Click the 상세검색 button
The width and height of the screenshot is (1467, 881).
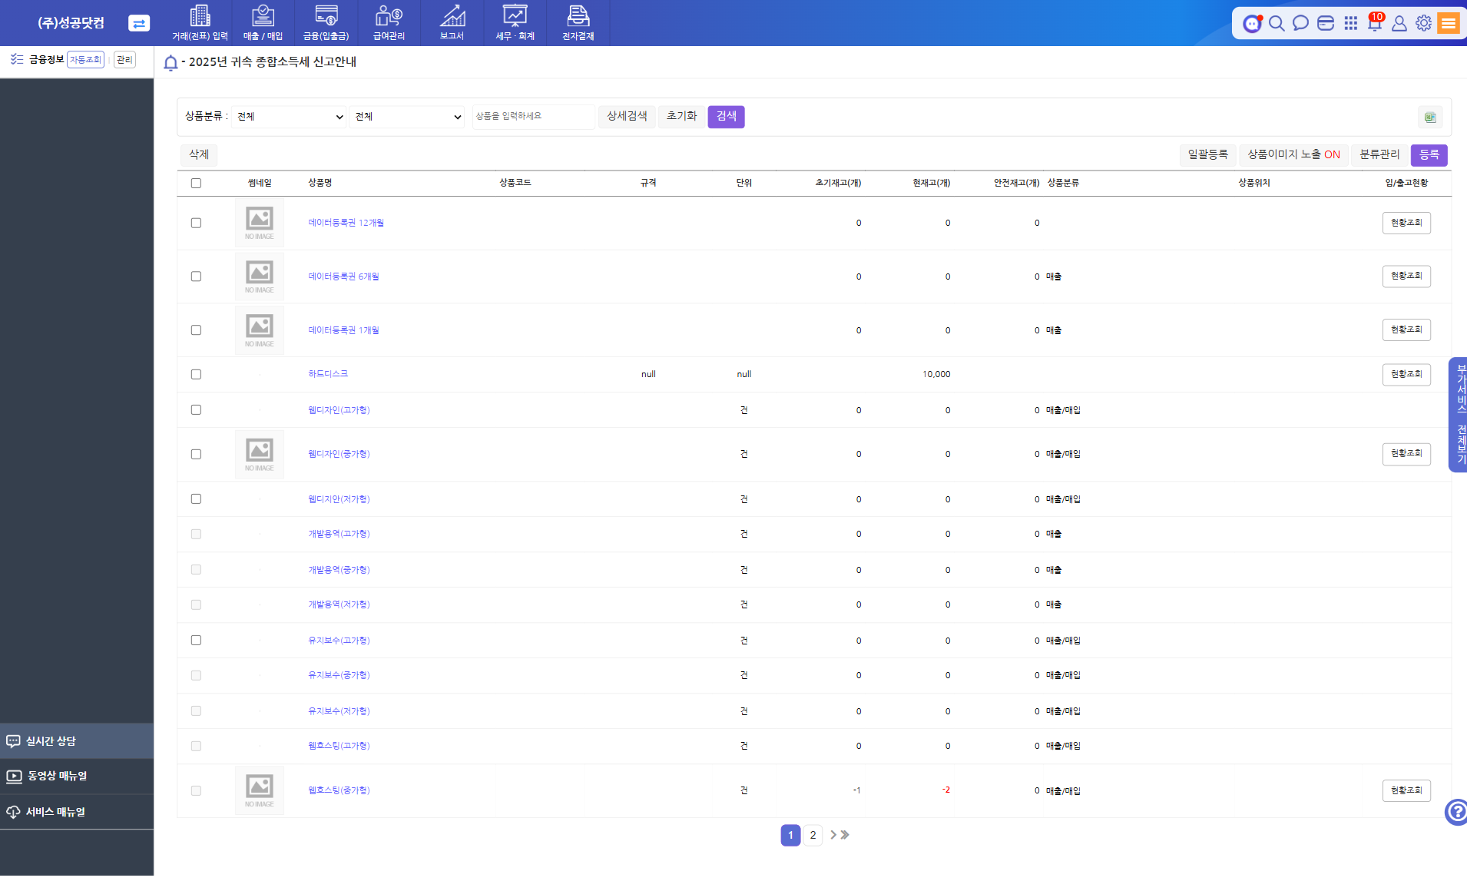coord(627,116)
